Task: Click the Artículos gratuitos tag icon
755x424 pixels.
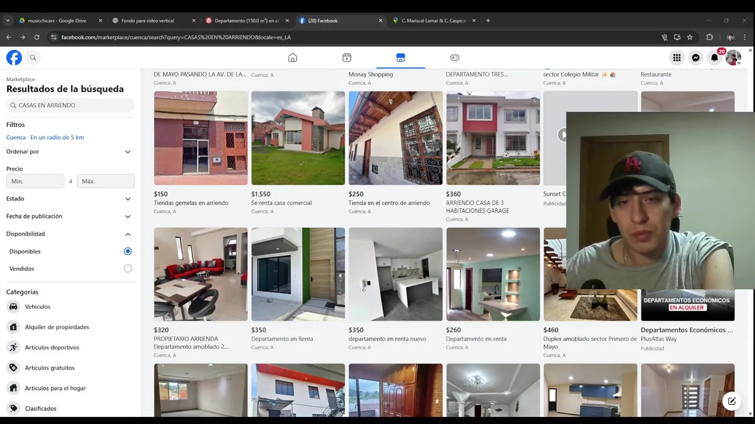Action: 13,367
